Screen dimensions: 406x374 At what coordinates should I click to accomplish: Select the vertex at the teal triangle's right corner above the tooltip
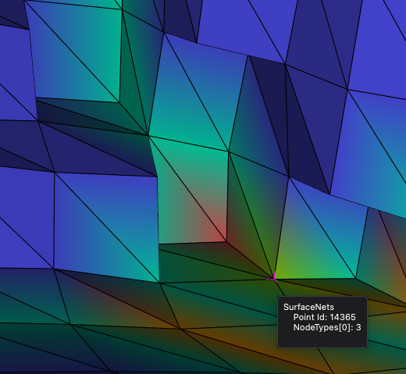coord(355,278)
